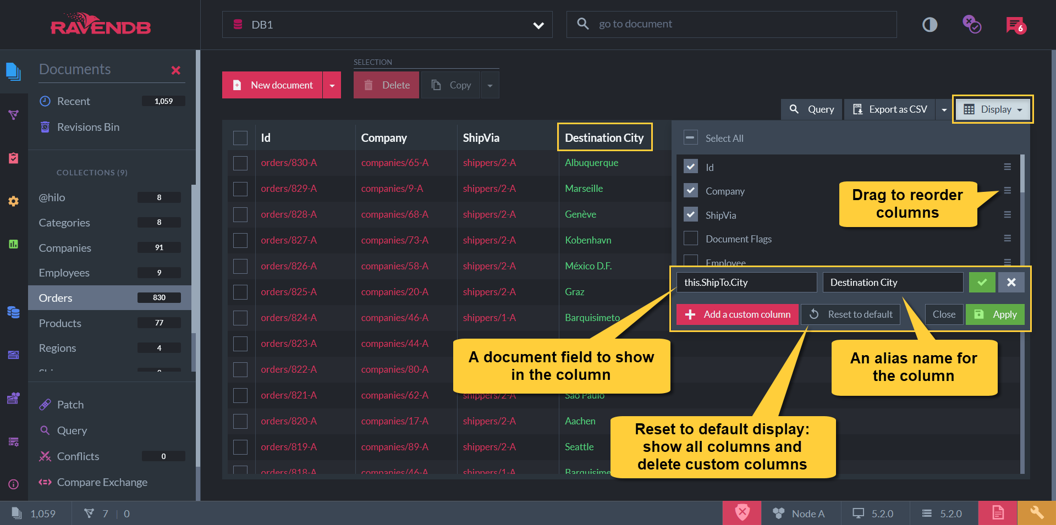Expand the Copy dropdown arrow
Image resolution: width=1056 pixels, height=525 pixels.
click(490, 85)
